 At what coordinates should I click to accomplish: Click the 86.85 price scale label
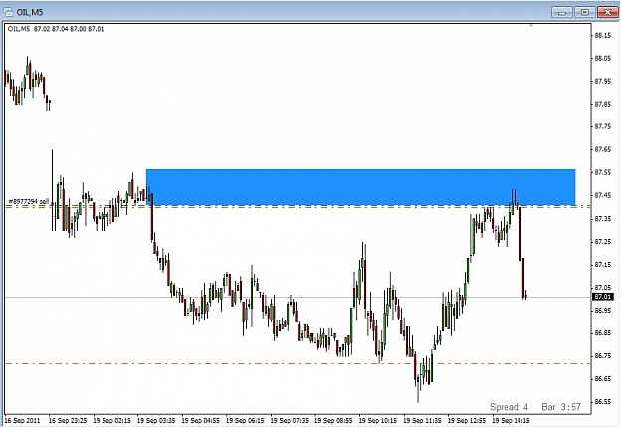pos(602,333)
